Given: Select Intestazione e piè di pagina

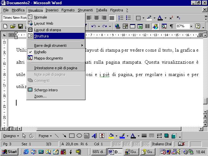Looking at the screenshot, I should click(56, 68).
